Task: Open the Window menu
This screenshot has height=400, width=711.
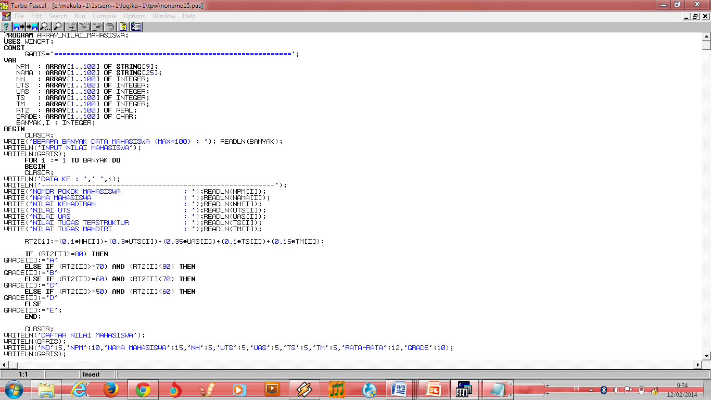Action: (164, 16)
